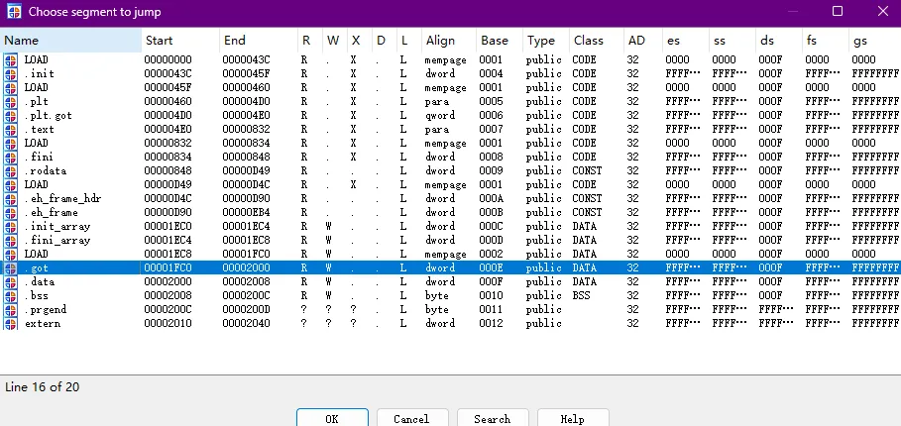Sort by the Start column header
The height and width of the screenshot is (426, 901).
pos(180,41)
